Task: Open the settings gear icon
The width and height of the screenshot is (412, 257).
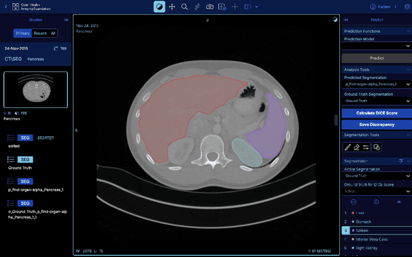Action: pos(407,7)
